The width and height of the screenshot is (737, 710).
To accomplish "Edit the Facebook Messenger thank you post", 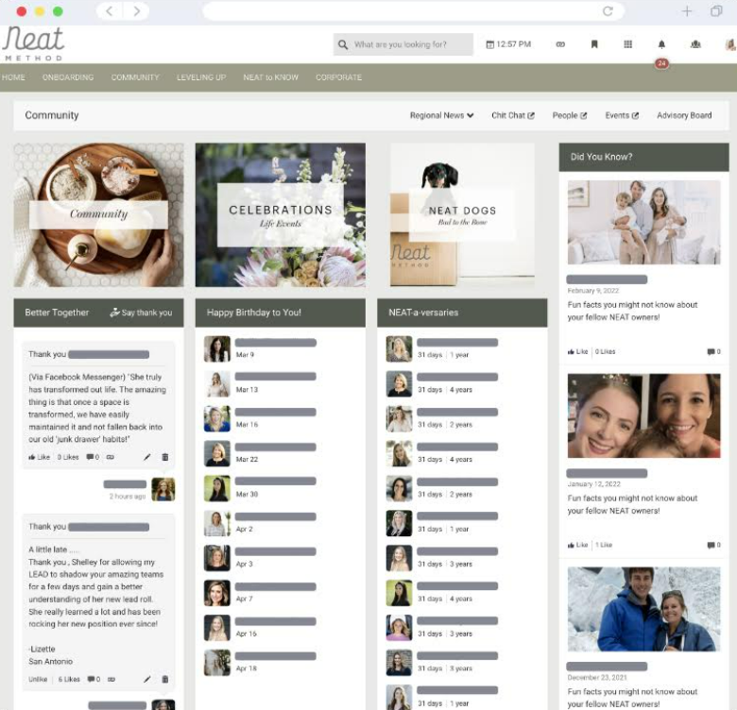I will [x=147, y=457].
